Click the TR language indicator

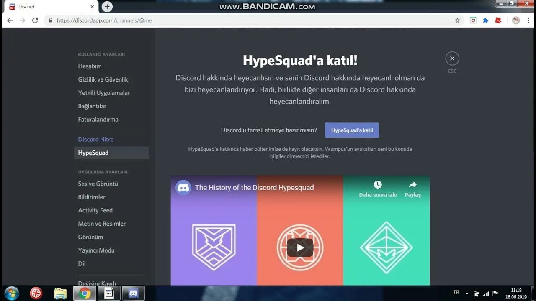(456, 293)
